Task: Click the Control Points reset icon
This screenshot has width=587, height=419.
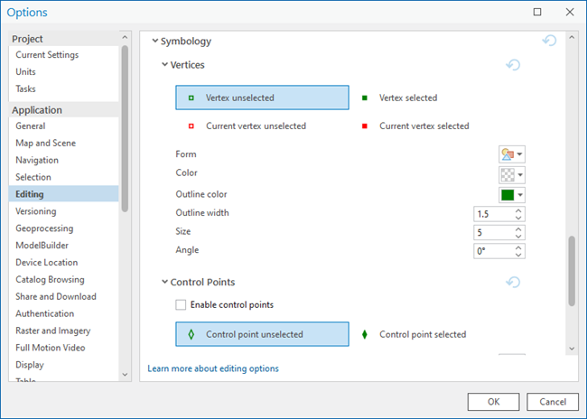Action: tap(514, 282)
